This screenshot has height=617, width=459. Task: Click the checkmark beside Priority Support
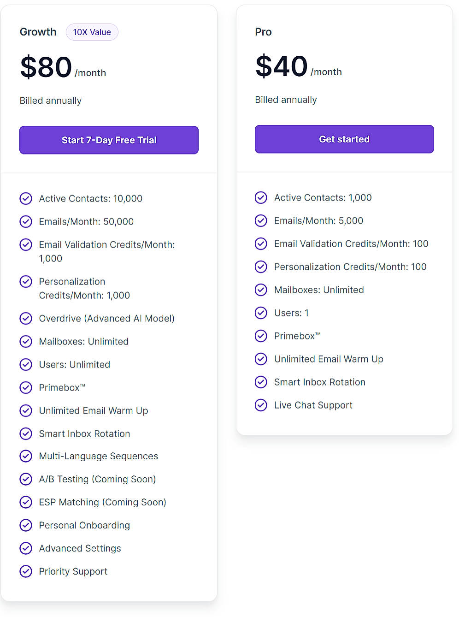click(26, 571)
